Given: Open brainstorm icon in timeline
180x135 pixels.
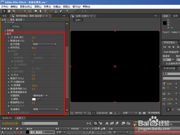Looking at the screenshot, I should (x=123, y=123).
